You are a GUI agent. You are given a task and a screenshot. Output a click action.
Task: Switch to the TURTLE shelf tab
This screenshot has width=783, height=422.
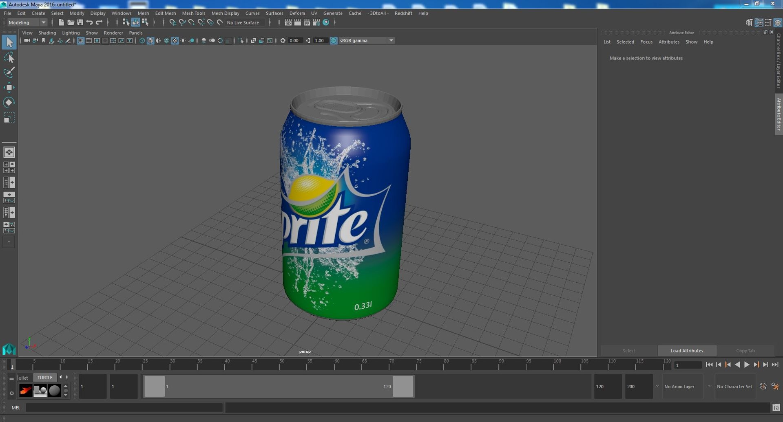[45, 378]
